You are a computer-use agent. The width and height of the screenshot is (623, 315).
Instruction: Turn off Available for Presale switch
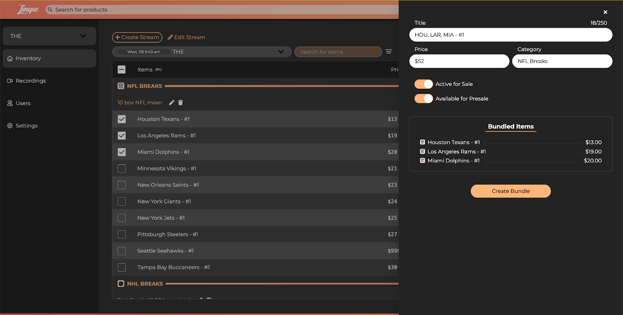coord(423,99)
